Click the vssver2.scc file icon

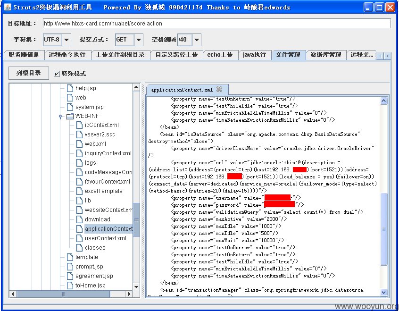point(79,134)
